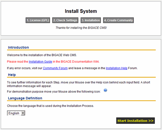Click the blue help question-mark icon
The width and height of the screenshot is (162, 130).
(x=105, y=90)
